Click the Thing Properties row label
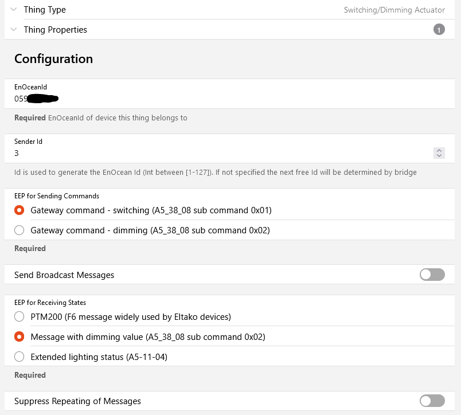Viewport: 461px width, 415px height. (x=55, y=29)
